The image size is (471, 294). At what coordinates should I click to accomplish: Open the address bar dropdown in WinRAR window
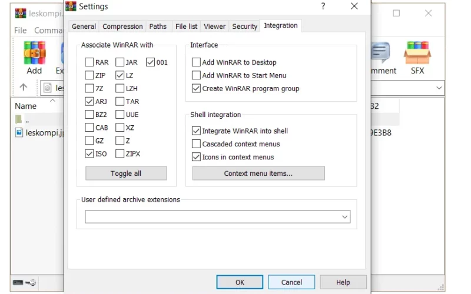tap(439, 88)
